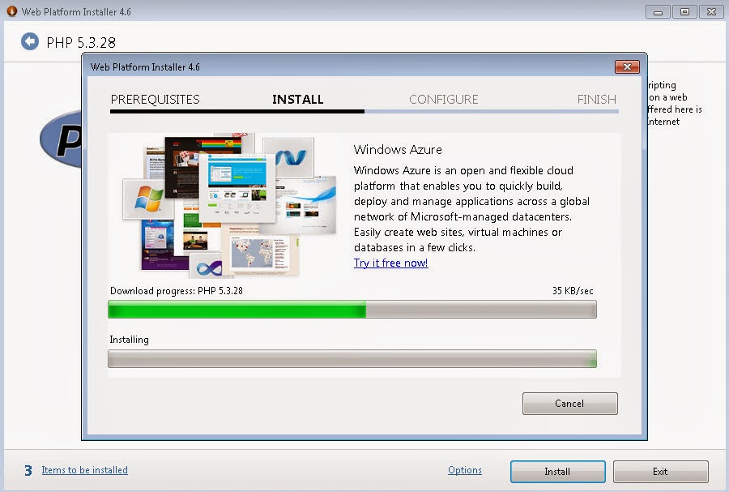Click the PHP 5.3.28 download progress bar
729x492 pixels.
(352, 309)
